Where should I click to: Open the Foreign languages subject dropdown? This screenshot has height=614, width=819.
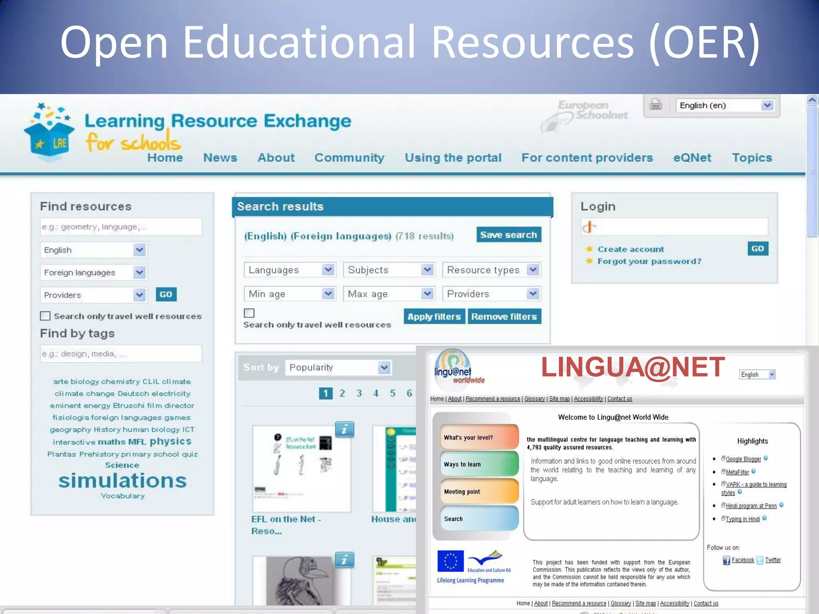(94, 273)
